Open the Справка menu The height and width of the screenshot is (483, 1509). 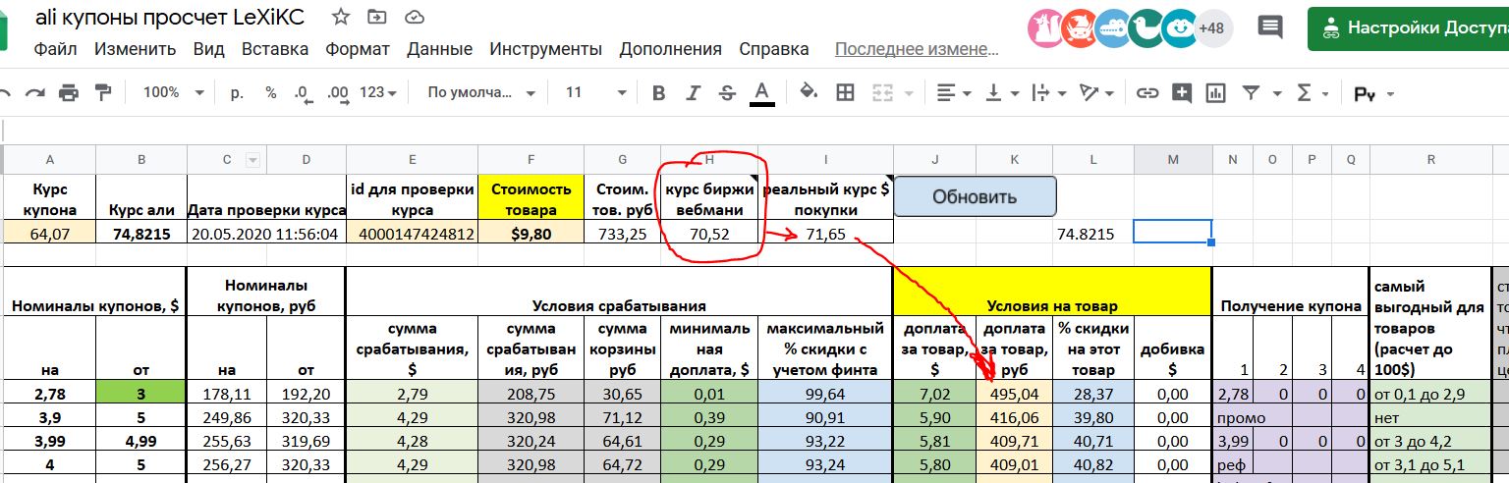tap(773, 49)
